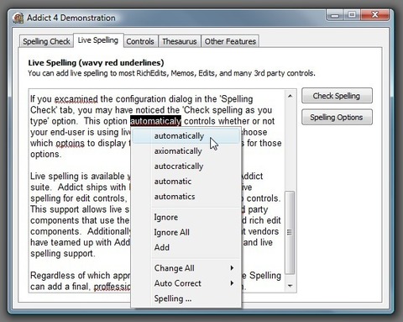Switch to the Spelling Check tab
Image resolution: width=403 pixels, height=322 pixels.
tap(46, 41)
